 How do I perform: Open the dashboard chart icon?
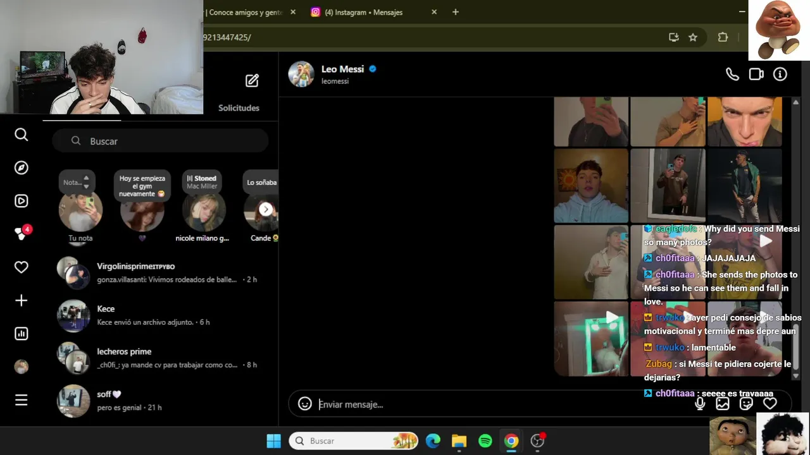[x=22, y=334]
